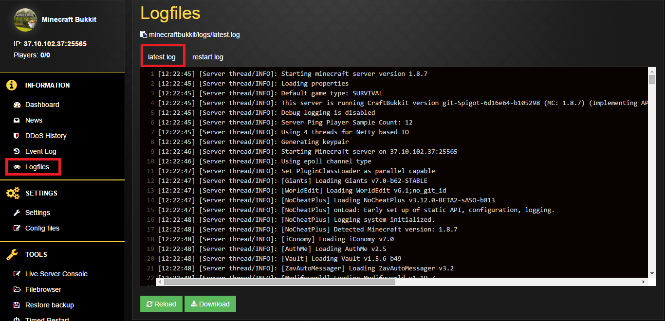The image size is (665, 321).
Task: Click the horizontal scrollbar left arrow
Action: pos(159,282)
